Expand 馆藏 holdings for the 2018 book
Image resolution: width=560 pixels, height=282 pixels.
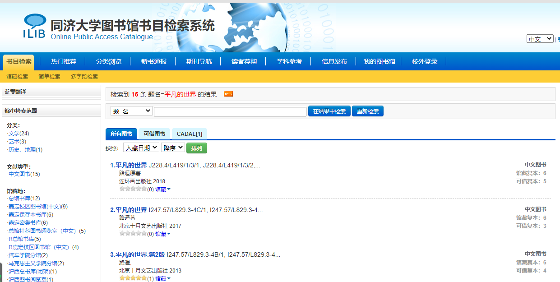coord(162,190)
